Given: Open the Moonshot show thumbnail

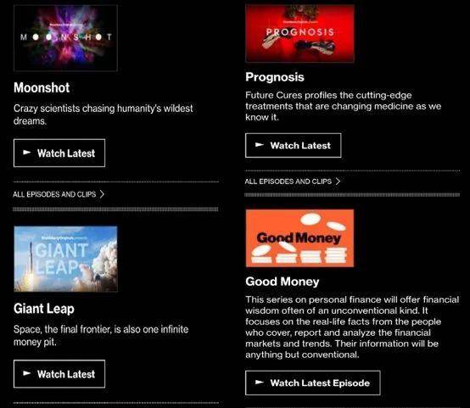Looking at the screenshot, I should coord(65,38).
